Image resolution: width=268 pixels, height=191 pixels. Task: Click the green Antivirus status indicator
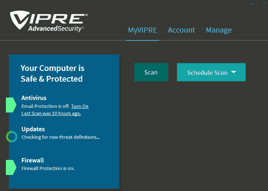[11, 105]
